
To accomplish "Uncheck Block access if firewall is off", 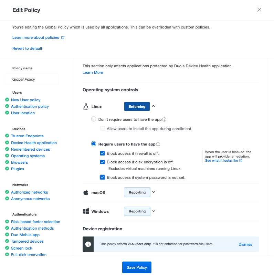I will pyautogui.click(x=102, y=153).
